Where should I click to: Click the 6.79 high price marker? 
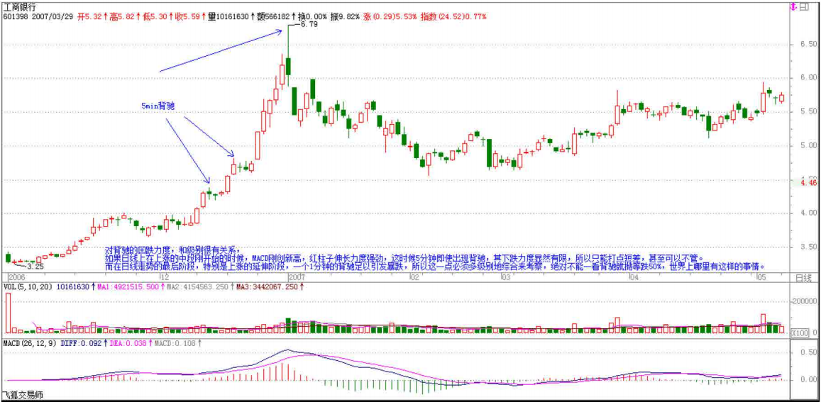pyautogui.click(x=308, y=25)
